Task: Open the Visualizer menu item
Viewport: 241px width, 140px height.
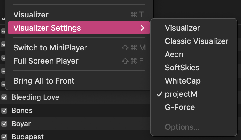Action: 31,15
